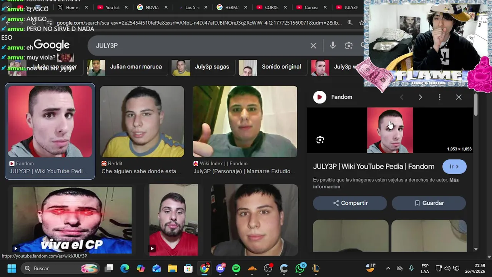This screenshot has height=277, width=492.
Task: Click the weather widget showing 11°
Action: (x=370, y=268)
